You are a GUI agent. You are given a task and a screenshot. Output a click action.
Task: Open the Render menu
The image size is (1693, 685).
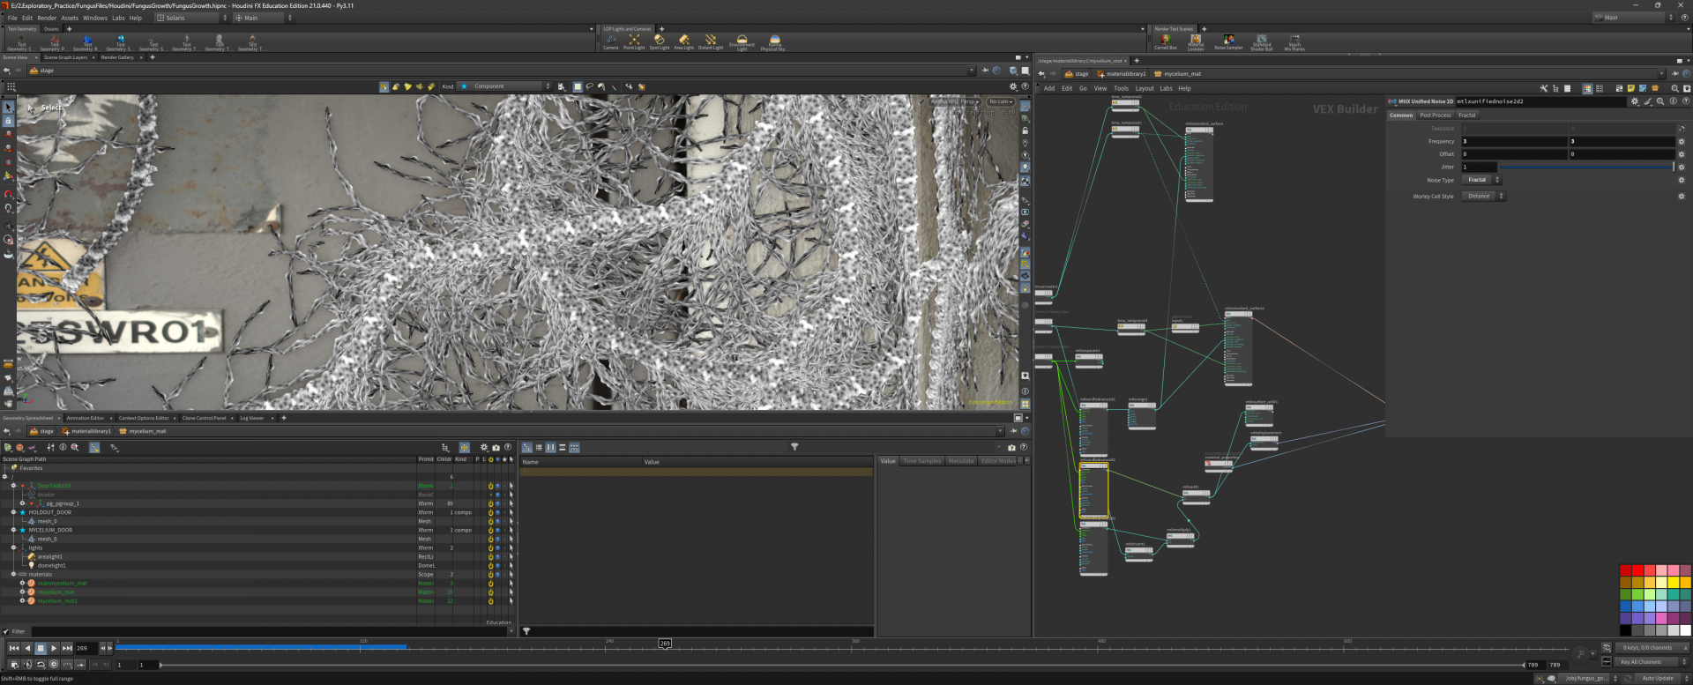click(x=47, y=18)
